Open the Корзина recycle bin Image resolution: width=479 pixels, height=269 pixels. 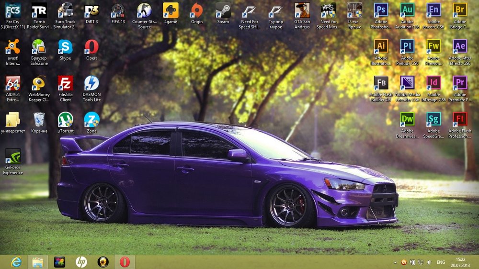click(39, 120)
